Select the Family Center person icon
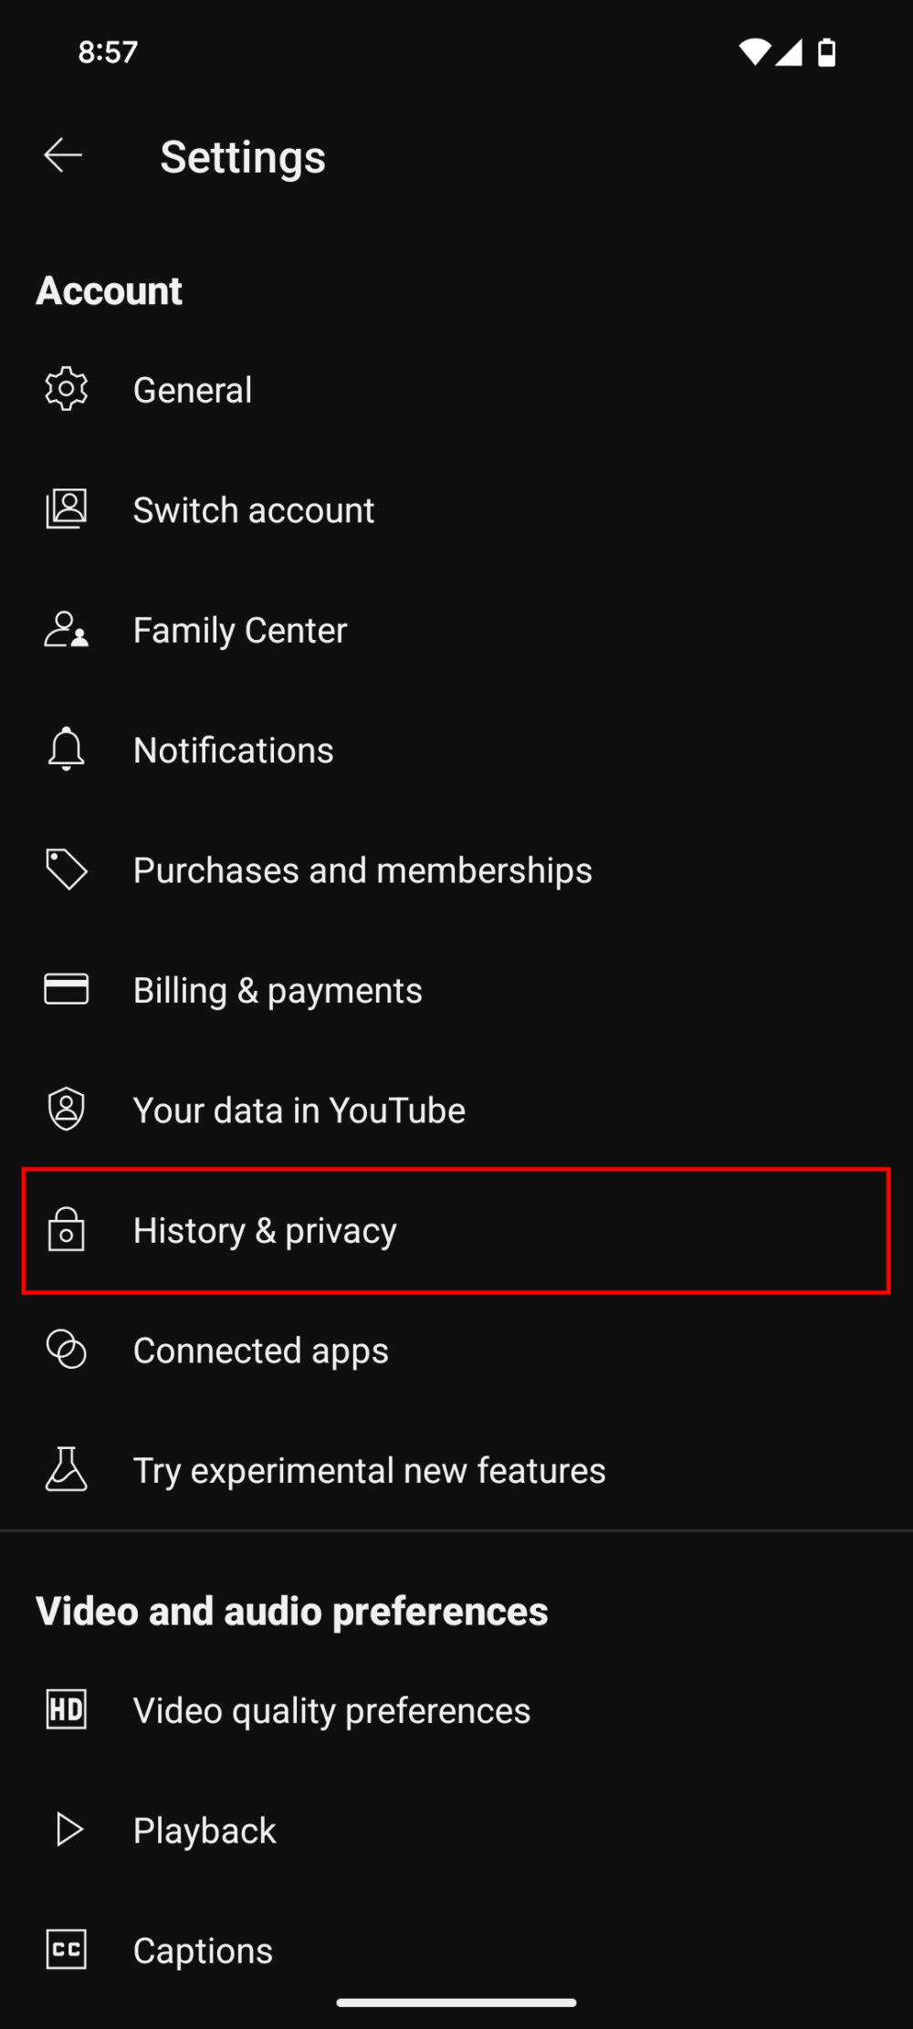 pyautogui.click(x=65, y=629)
